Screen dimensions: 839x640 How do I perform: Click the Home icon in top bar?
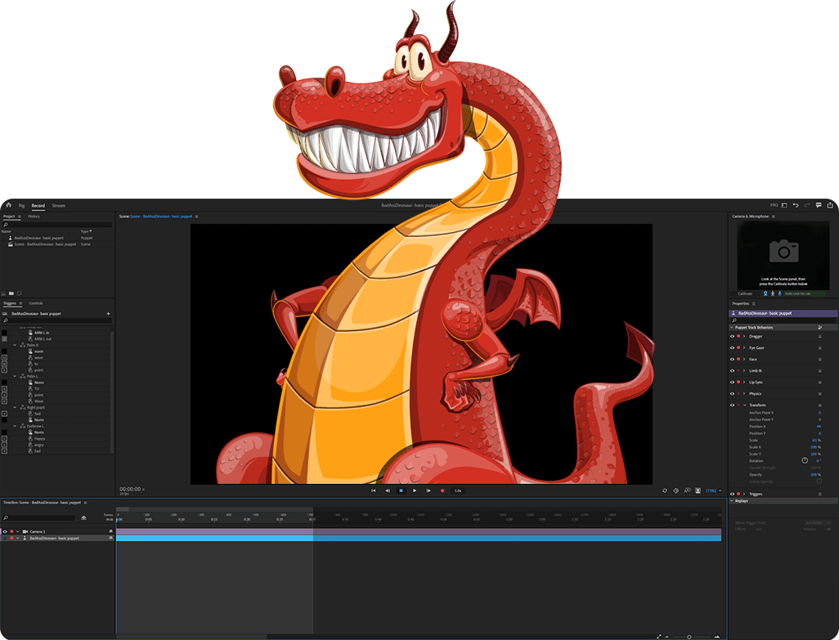pyautogui.click(x=8, y=205)
